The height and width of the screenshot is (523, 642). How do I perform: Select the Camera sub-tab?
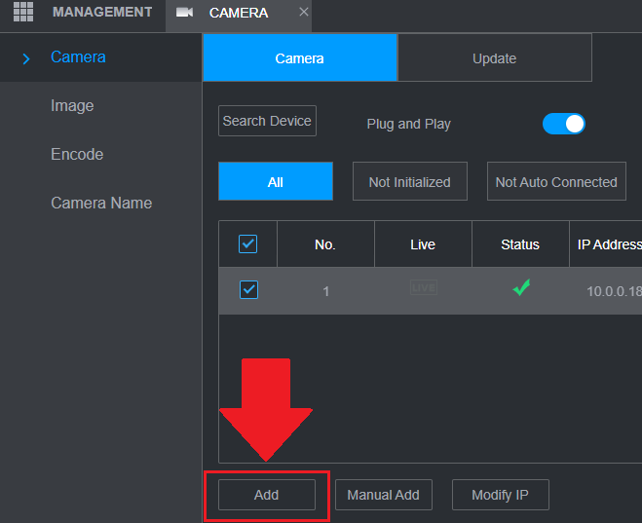point(300,57)
